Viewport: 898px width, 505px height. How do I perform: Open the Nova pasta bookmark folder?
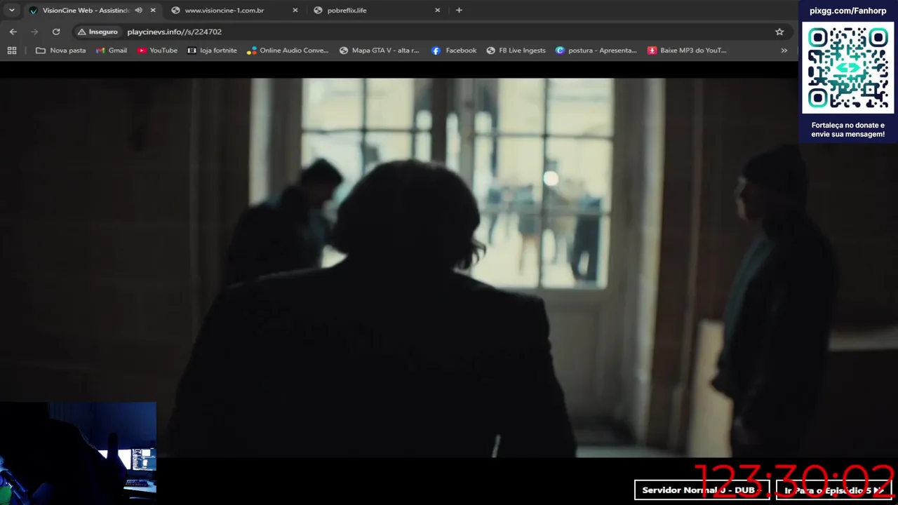coord(60,50)
